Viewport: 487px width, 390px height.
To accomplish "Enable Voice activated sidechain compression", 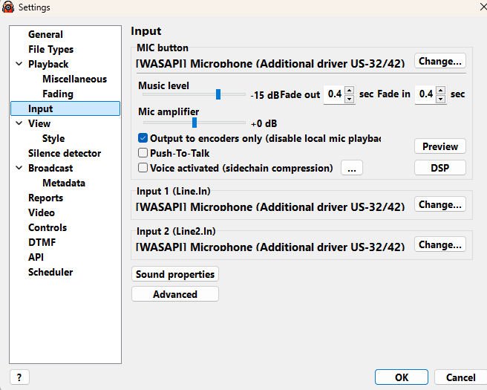I will (x=143, y=168).
